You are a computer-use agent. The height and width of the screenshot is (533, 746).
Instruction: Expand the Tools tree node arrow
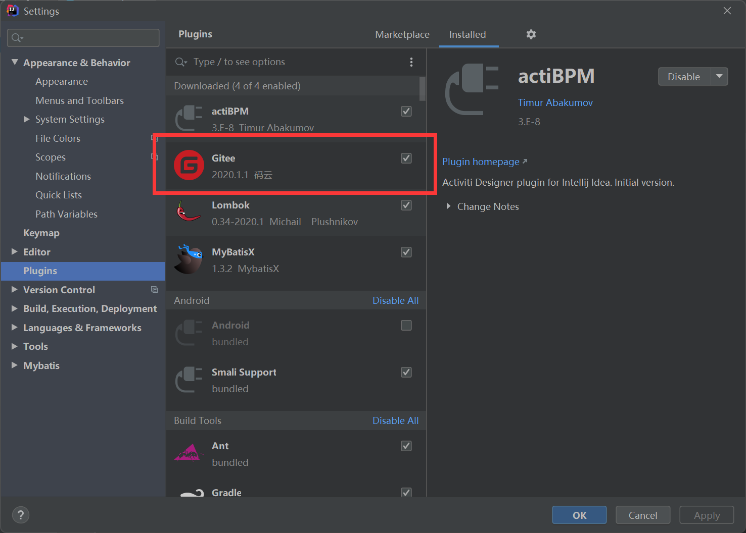[15, 346]
